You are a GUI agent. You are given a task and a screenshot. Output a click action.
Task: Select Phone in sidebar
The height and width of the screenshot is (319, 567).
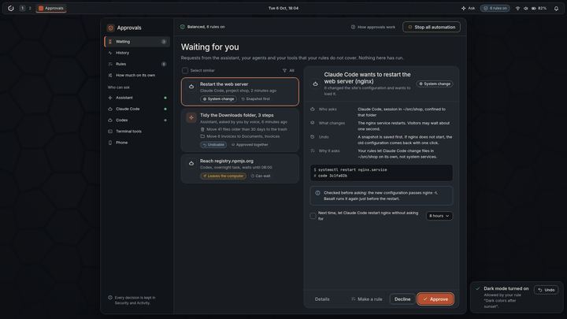click(x=137, y=143)
